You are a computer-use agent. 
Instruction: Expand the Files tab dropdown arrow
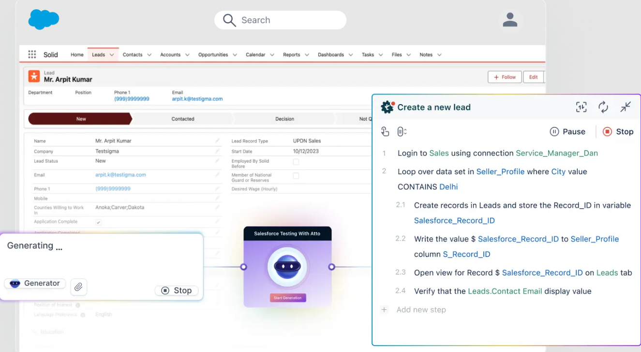[408, 55]
